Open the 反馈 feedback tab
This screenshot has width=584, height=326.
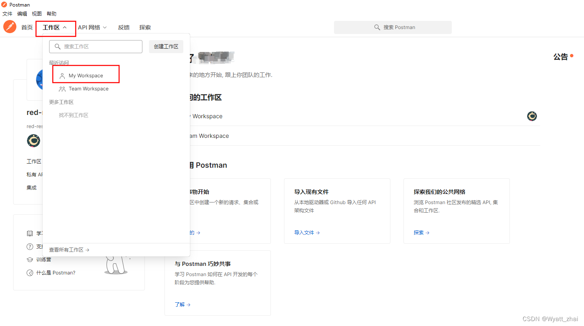(x=124, y=27)
